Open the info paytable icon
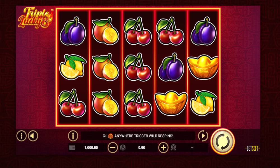Screen dimensions: 280x168 coord(73,136)
